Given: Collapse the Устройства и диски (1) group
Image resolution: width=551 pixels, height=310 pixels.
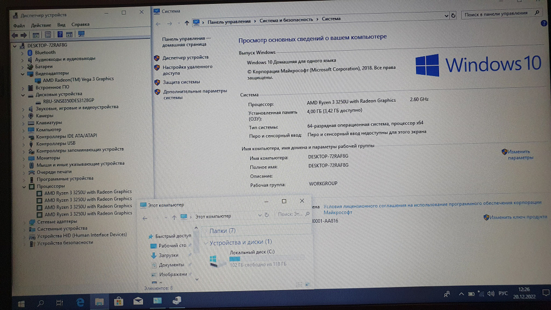Looking at the screenshot, I should point(205,243).
